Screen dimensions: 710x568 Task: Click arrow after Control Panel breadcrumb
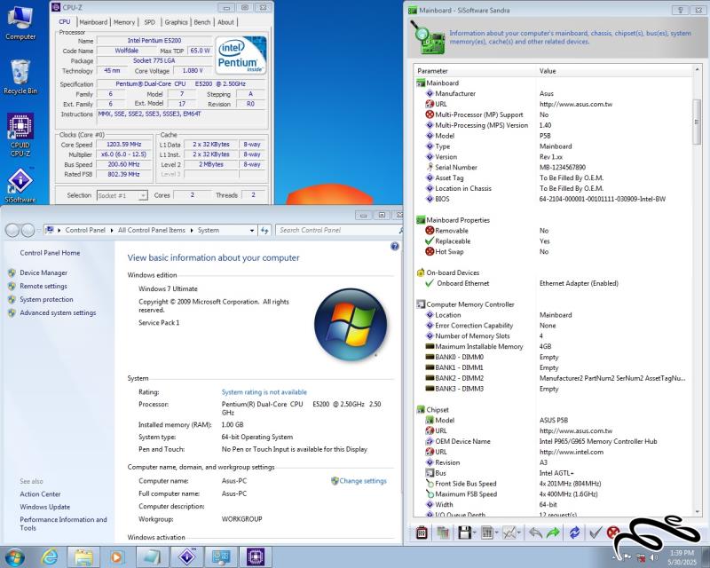(112, 230)
